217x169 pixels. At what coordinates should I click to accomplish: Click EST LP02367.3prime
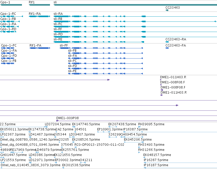pos(13,134)
